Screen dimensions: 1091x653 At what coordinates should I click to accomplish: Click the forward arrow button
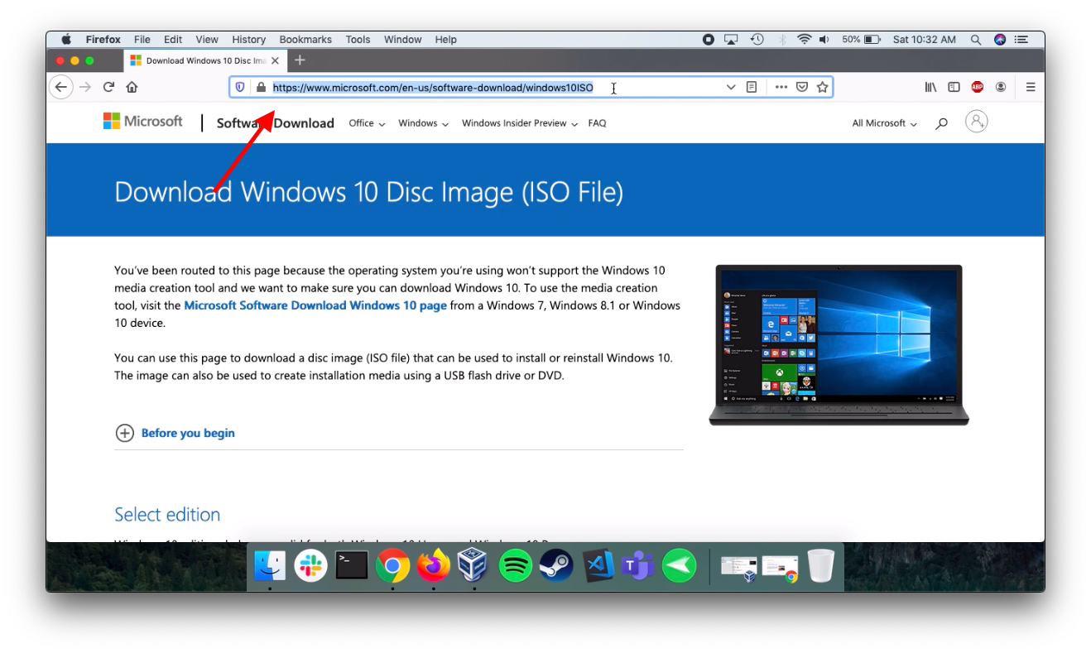tap(84, 87)
